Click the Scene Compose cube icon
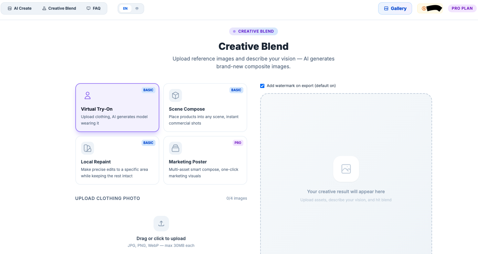 point(175,95)
